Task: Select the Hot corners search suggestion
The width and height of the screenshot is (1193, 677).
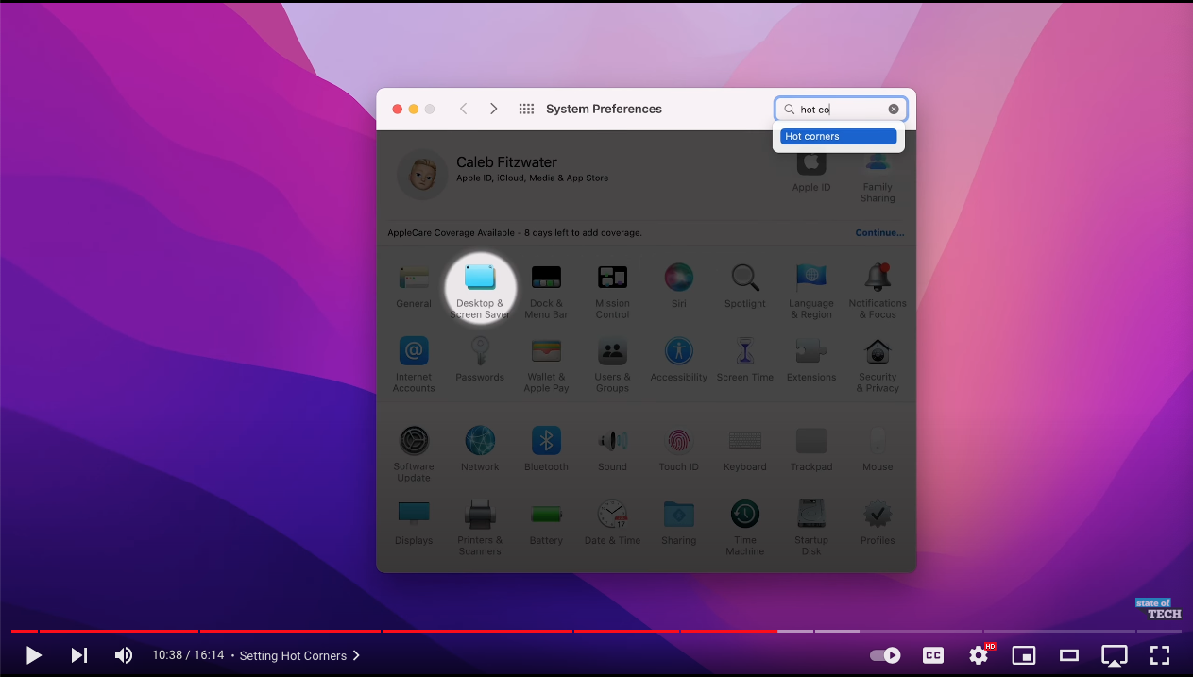Action: pyautogui.click(x=838, y=137)
